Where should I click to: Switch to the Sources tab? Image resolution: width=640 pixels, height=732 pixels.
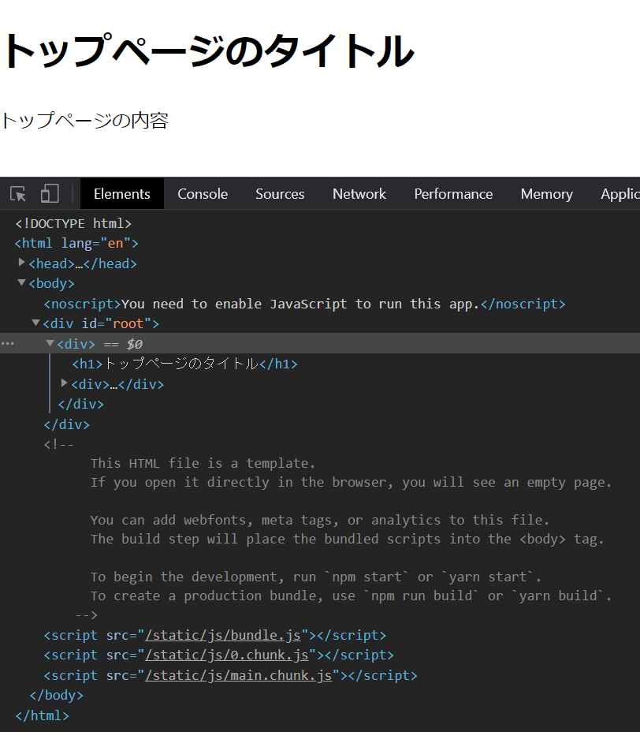(x=279, y=193)
